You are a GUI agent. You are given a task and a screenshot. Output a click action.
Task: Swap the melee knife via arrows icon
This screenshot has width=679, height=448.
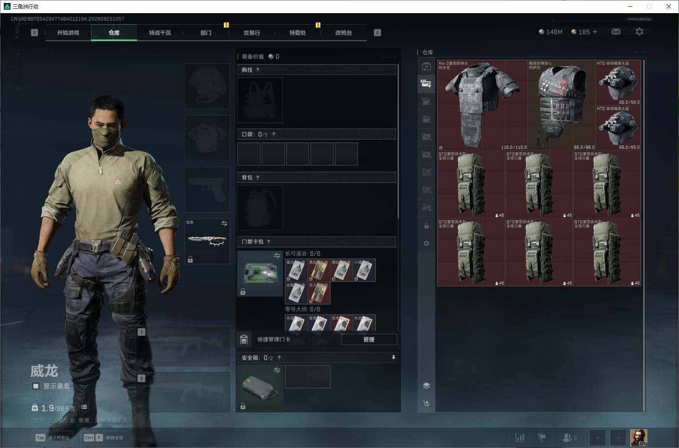pos(224,223)
